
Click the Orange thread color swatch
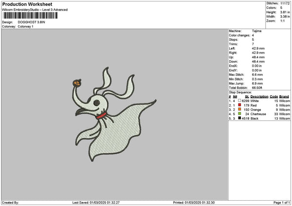click(x=239, y=109)
